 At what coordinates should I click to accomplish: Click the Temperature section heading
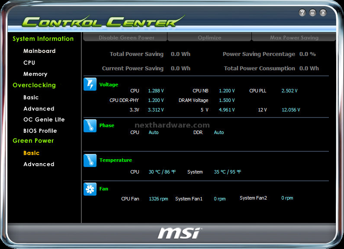click(116, 160)
